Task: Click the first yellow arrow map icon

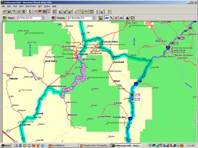Action: (x=61, y=12)
